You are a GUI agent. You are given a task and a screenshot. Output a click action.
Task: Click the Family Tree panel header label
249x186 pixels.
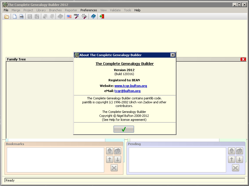(16, 59)
